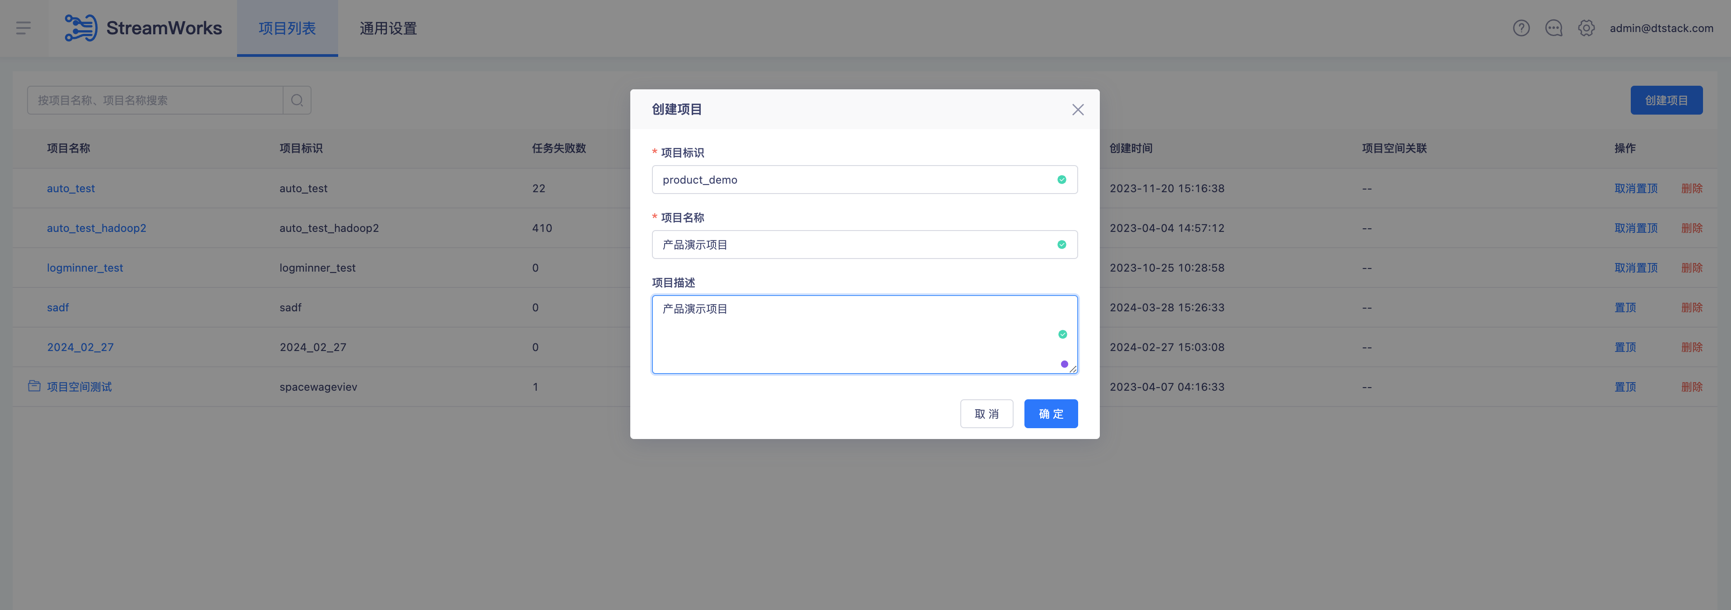1731x610 pixels.
Task: Click the 项目名称 column header
Action: click(x=69, y=148)
